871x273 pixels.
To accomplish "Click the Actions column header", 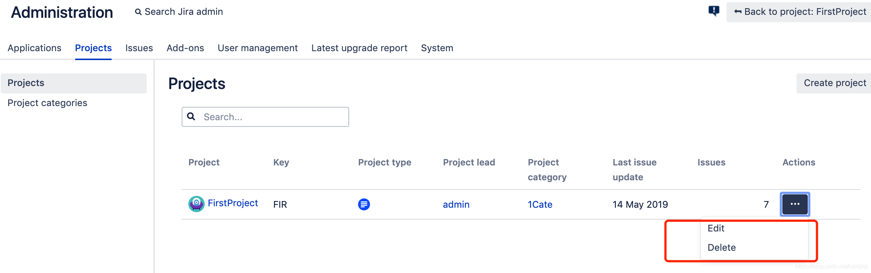I will pyautogui.click(x=799, y=162).
